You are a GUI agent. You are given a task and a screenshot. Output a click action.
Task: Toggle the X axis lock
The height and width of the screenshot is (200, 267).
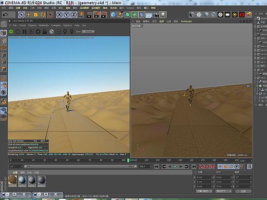pyautogui.click(x=59, y=15)
